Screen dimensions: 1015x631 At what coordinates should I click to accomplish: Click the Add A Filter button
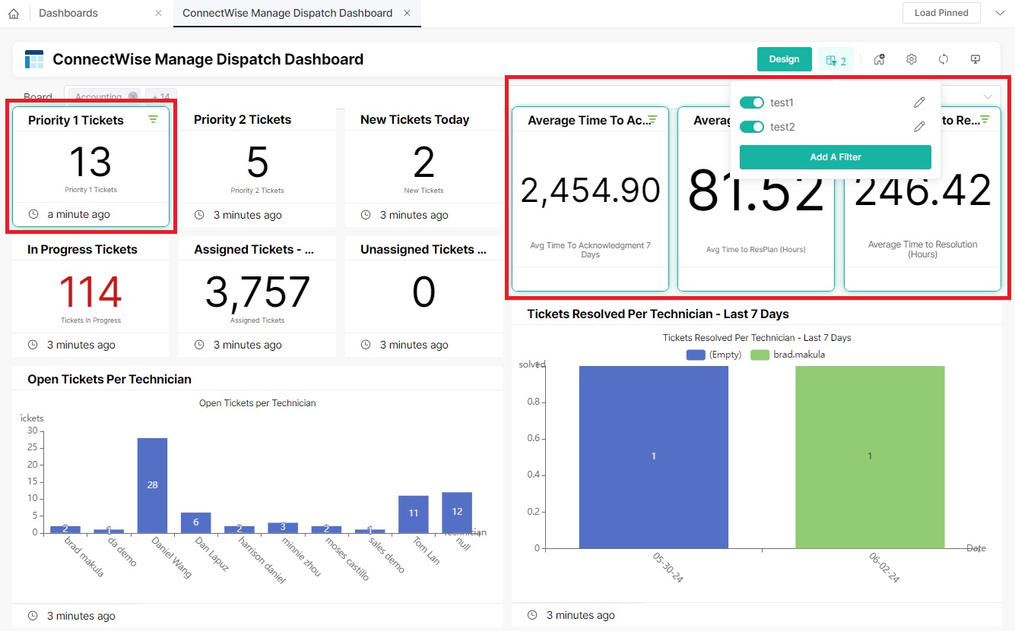pos(835,157)
